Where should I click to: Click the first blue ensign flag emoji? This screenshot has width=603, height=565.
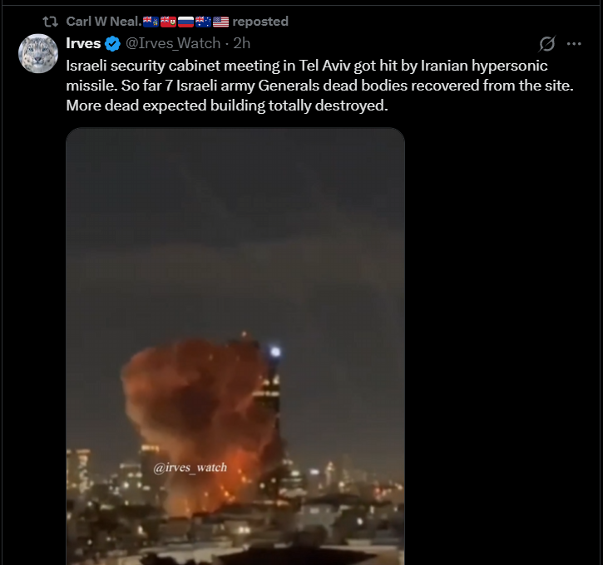pos(151,22)
